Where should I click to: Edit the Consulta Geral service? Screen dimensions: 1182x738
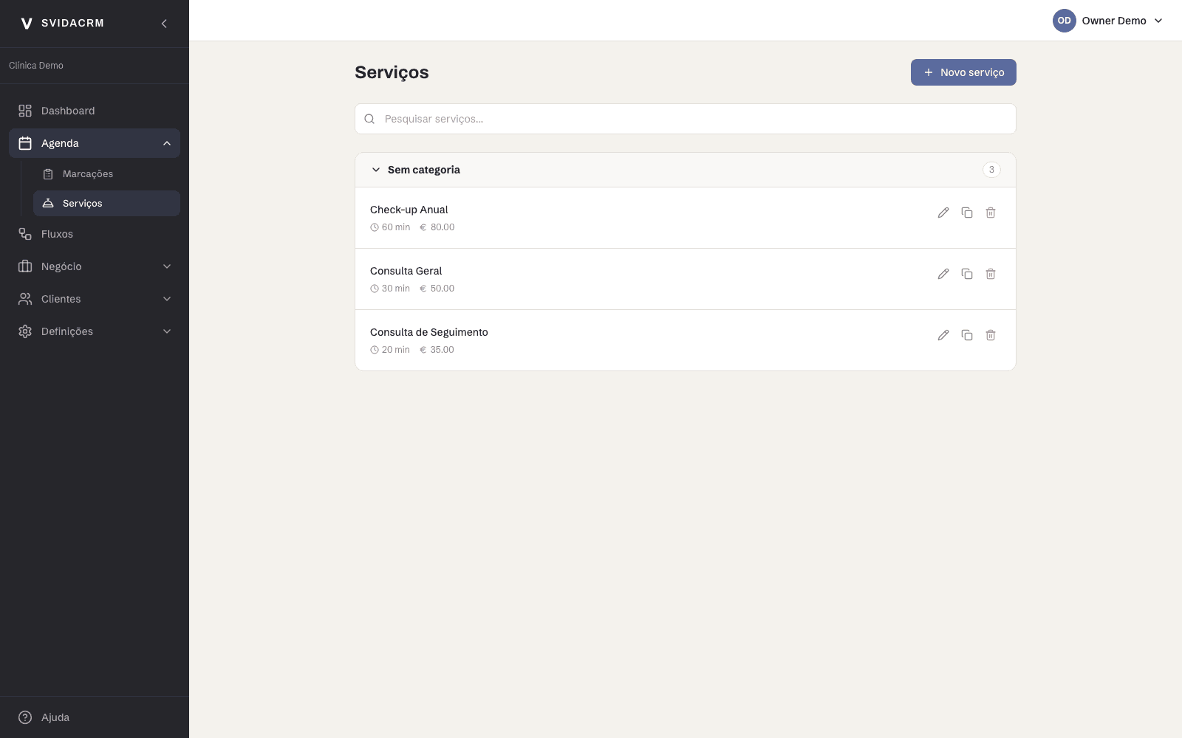[943, 274]
